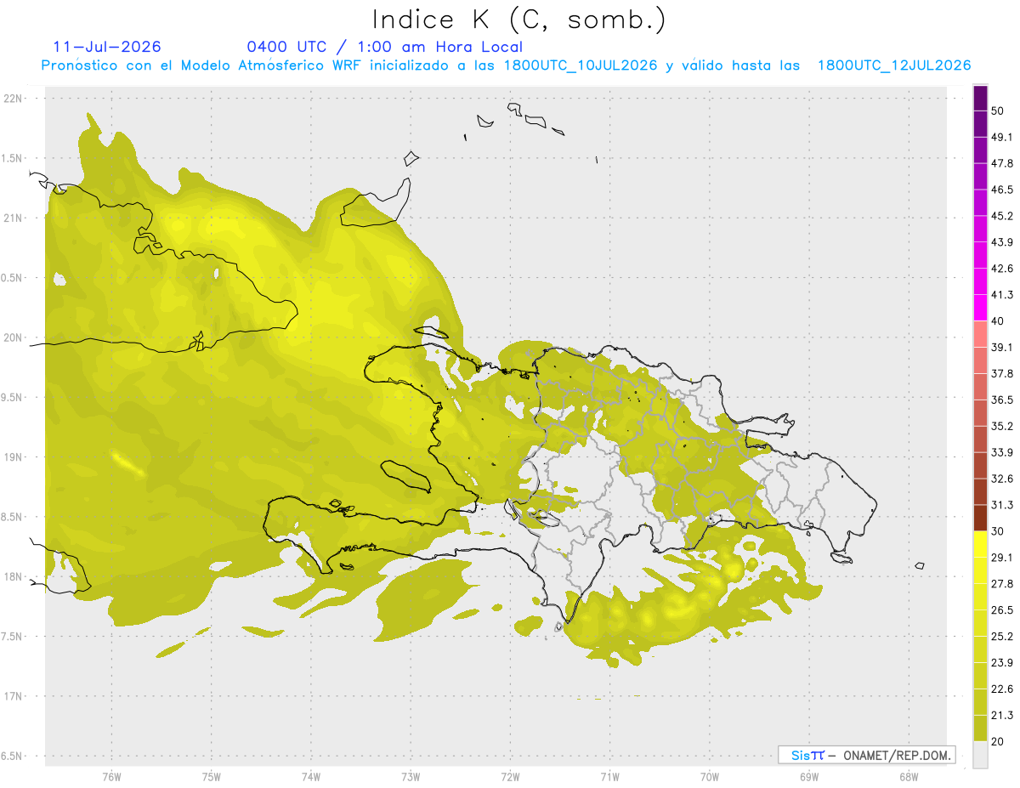1020x788 pixels.
Task: Click the "21N" latitude axis label
Action: (14, 218)
